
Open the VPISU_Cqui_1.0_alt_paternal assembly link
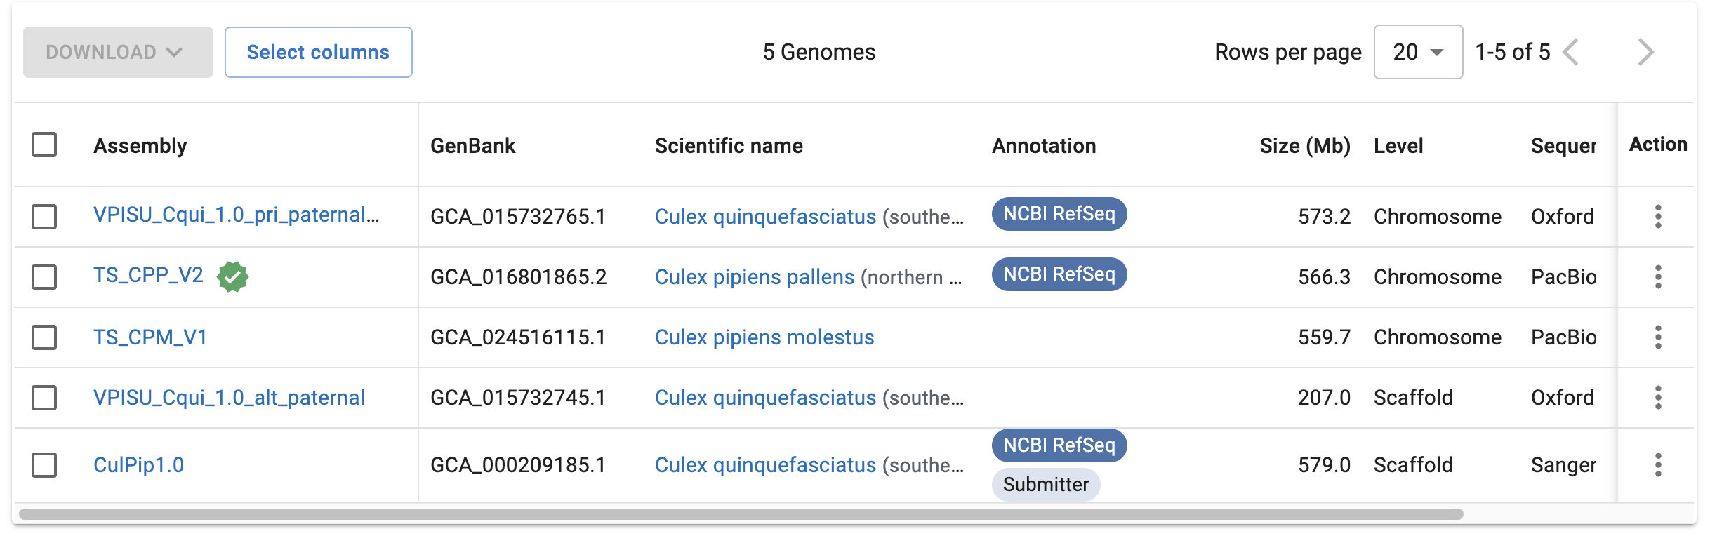point(229,397)
